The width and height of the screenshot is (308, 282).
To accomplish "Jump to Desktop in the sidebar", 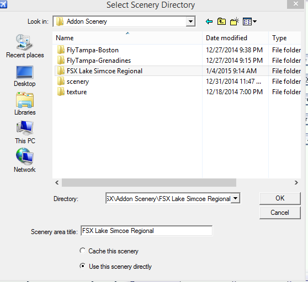I will (24, 76).
